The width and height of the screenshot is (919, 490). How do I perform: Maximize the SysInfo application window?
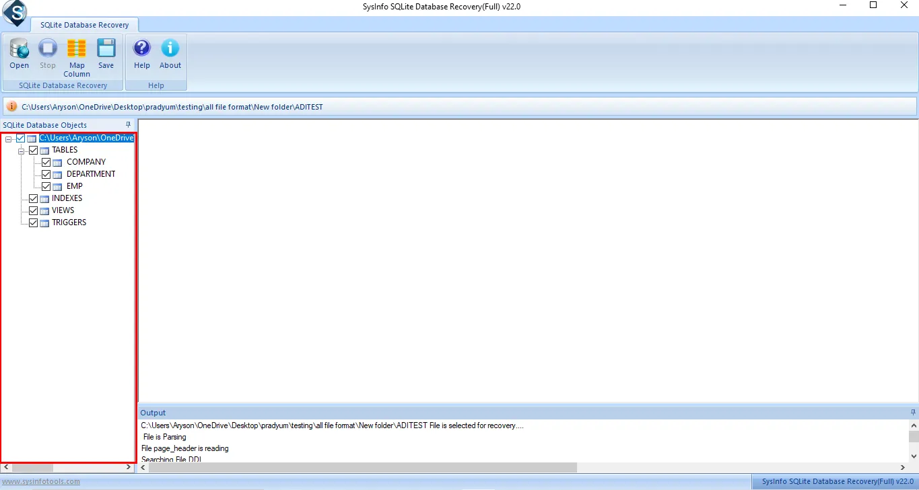(x=873, y=6)
